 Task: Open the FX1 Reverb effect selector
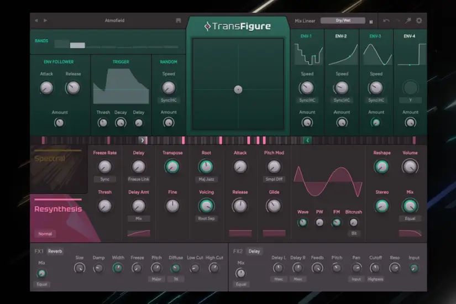pyautogui.click(x=55, y=251)
